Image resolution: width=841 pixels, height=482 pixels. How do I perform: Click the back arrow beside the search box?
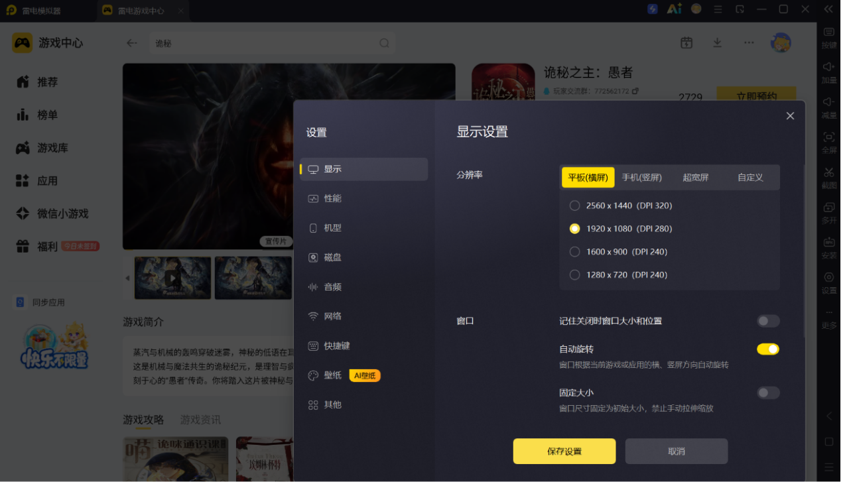(132, 43)
